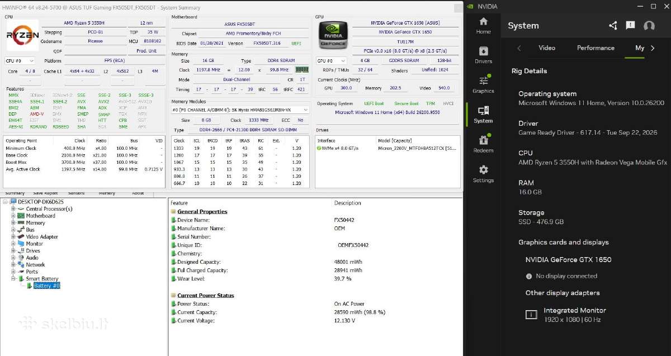Switch to the Performance tab in NVIDIA
Screen dimensions: 671x356
[596, 48]
